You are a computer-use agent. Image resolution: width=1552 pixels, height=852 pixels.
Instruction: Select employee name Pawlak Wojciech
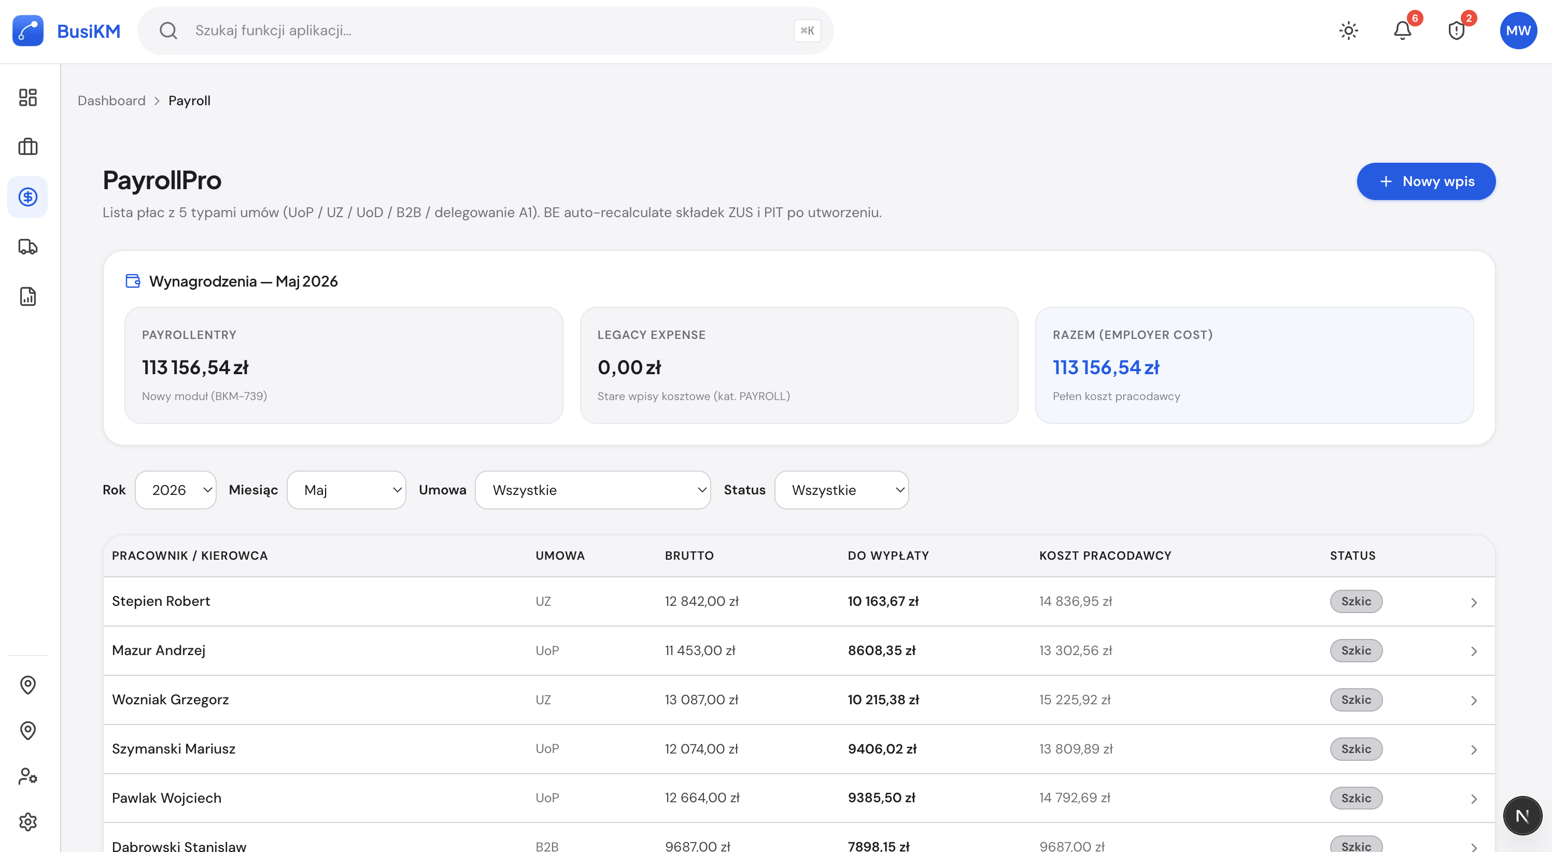tap(167, 798)
